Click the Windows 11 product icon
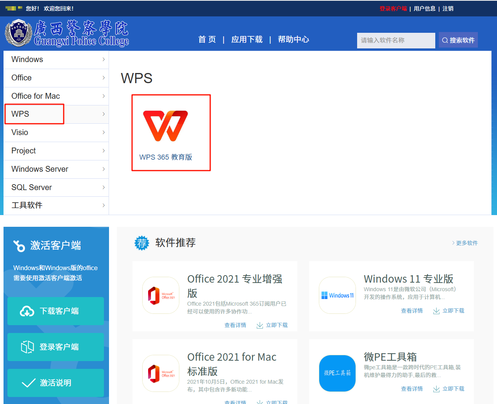The image size is (497, 404). (337, 295)
